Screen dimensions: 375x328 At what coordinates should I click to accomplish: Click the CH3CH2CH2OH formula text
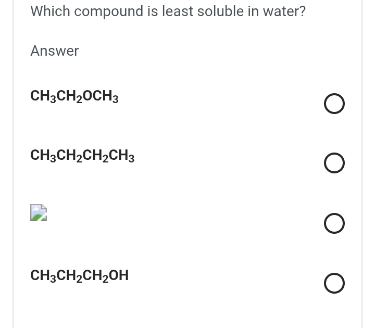(80, 275)
